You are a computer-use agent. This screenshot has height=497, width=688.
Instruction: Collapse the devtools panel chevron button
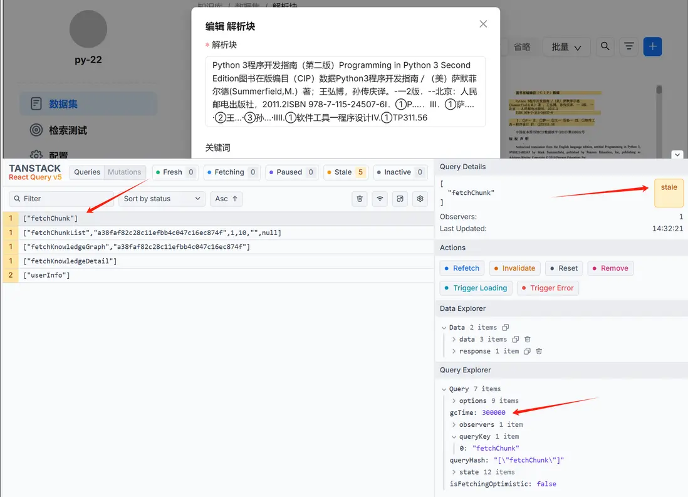tap(677, 155)
